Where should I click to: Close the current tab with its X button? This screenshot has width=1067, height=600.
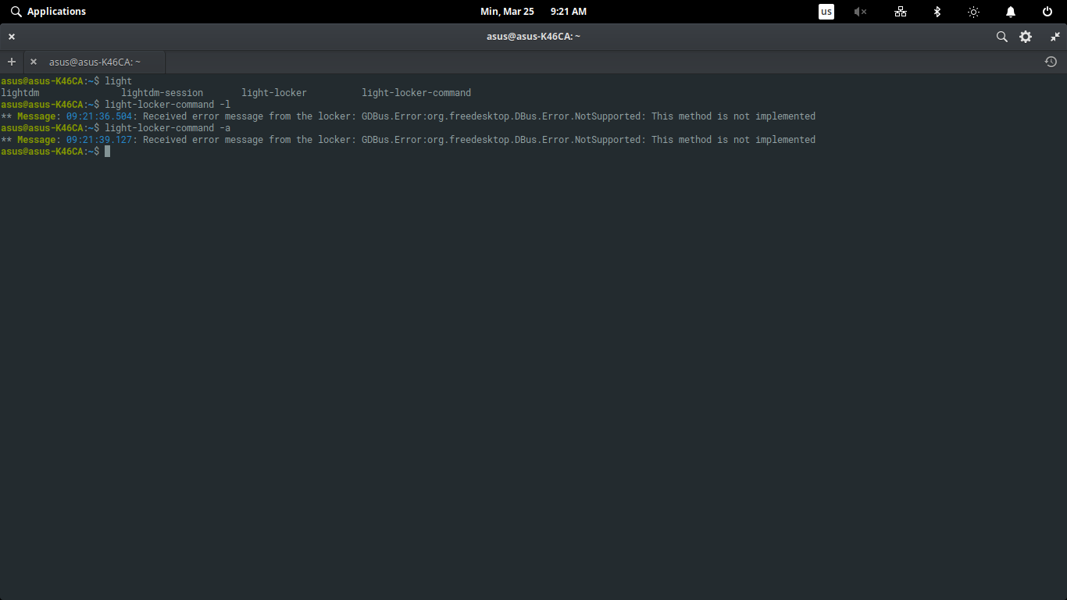[33, 62]
